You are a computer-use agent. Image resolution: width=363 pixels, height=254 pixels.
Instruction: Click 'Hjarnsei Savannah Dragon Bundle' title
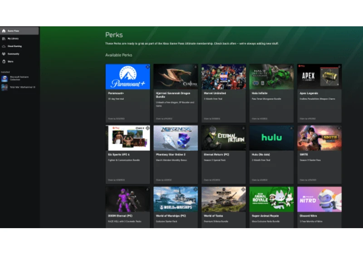173,95
